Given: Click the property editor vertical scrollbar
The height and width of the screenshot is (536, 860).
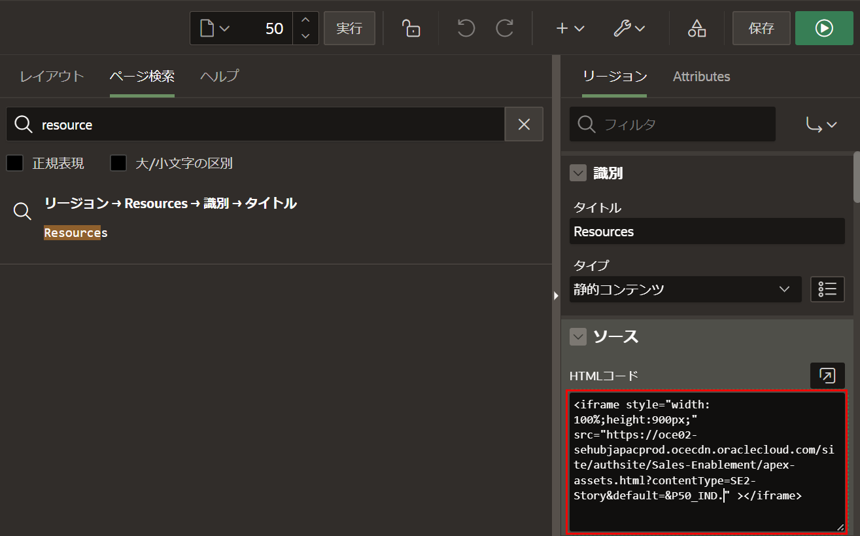Looking at the screenshot, I should [x=857, y=178].
